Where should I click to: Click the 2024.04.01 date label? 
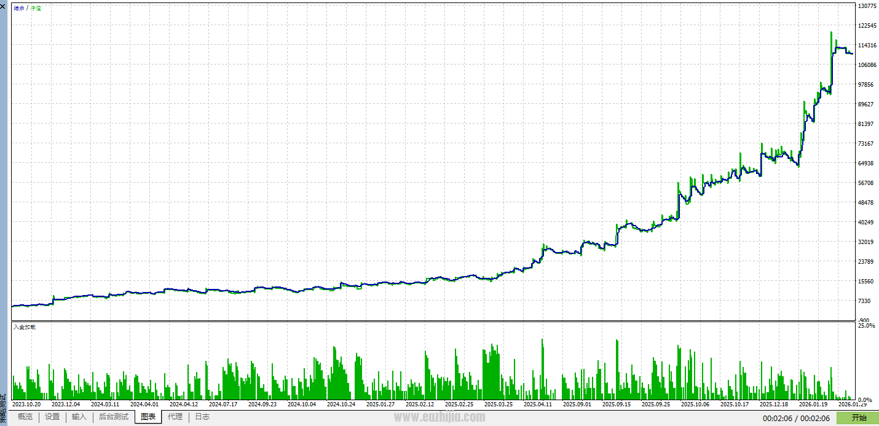coord(144,404)
